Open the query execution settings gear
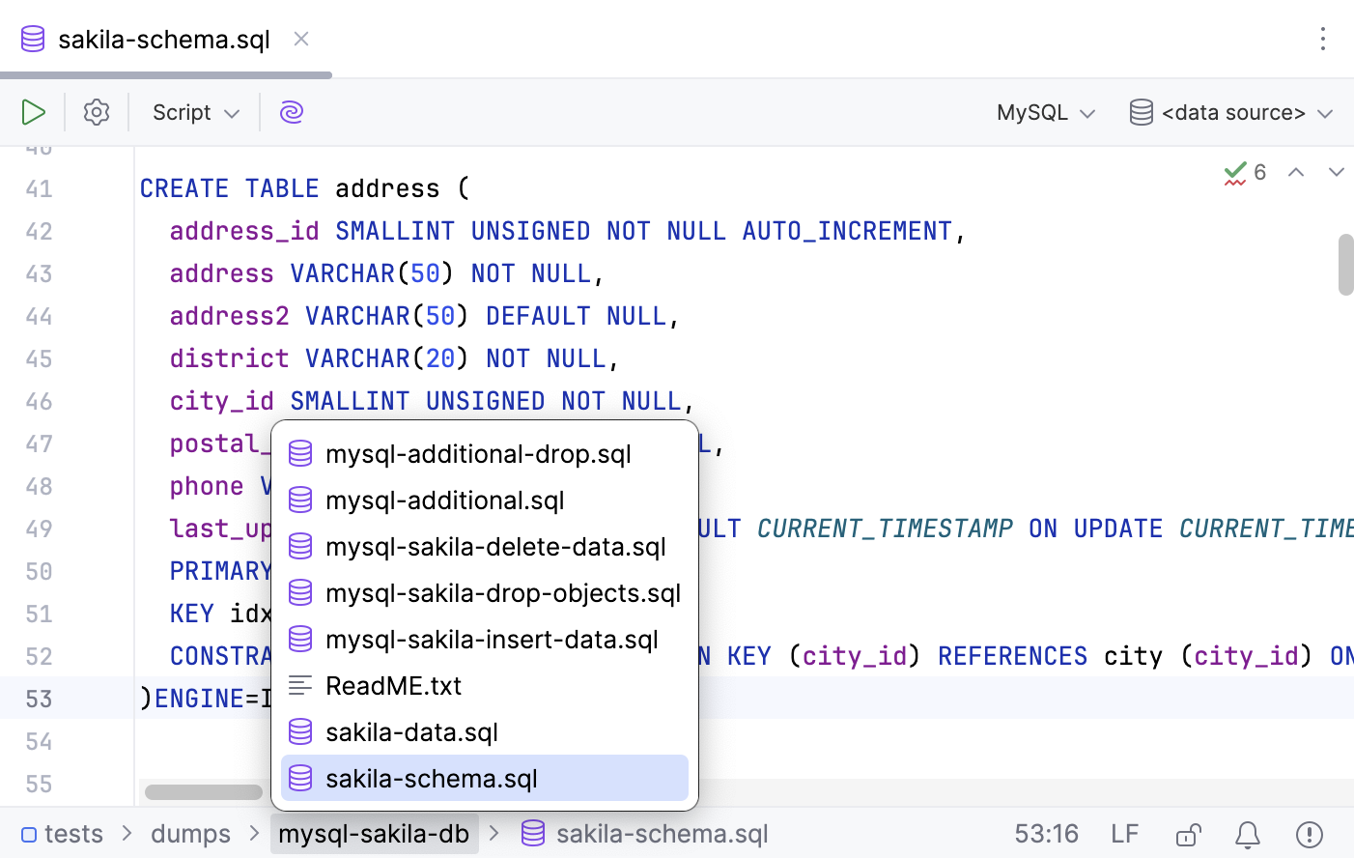The image size is (1354, 858). click(97, 112)
